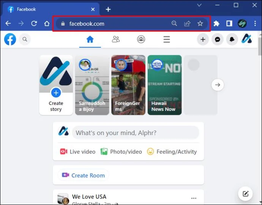The height and width of the screenshot is (205, 262).
Task: Share this page from address bar
Action: point(187,23)
